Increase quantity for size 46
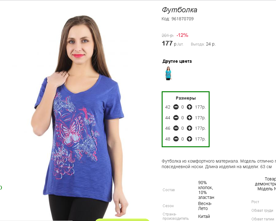The width and height of the screenshot is (276, 221). pyautogui.click(x=189, y=128)
